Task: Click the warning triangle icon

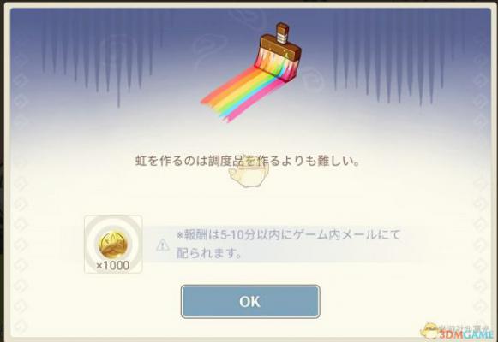Action: click(163, 245)
